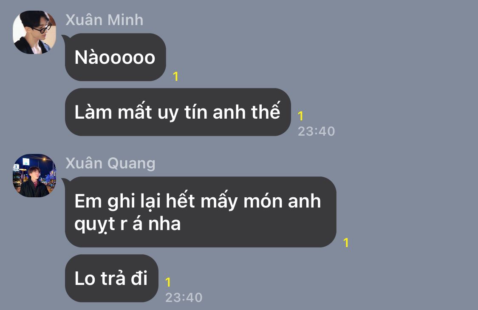Open Xuân Minh's profile picture
This screenshot has width=478, height=310.
point(34,32)
